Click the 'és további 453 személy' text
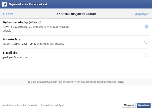The image size is (152, 108). click(x=50, y=44)
